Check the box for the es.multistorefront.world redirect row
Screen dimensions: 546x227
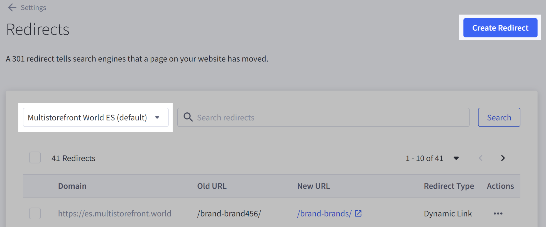coord(35,213)
